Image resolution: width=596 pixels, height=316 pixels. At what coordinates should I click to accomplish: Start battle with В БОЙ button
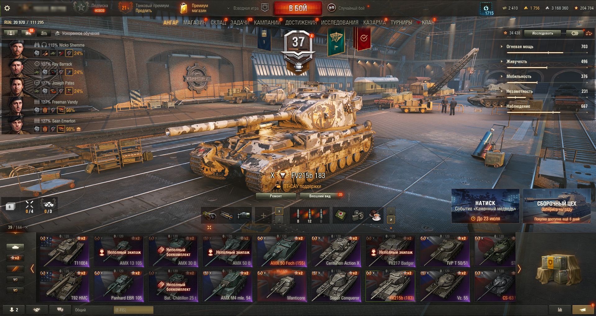pos(298,8)
